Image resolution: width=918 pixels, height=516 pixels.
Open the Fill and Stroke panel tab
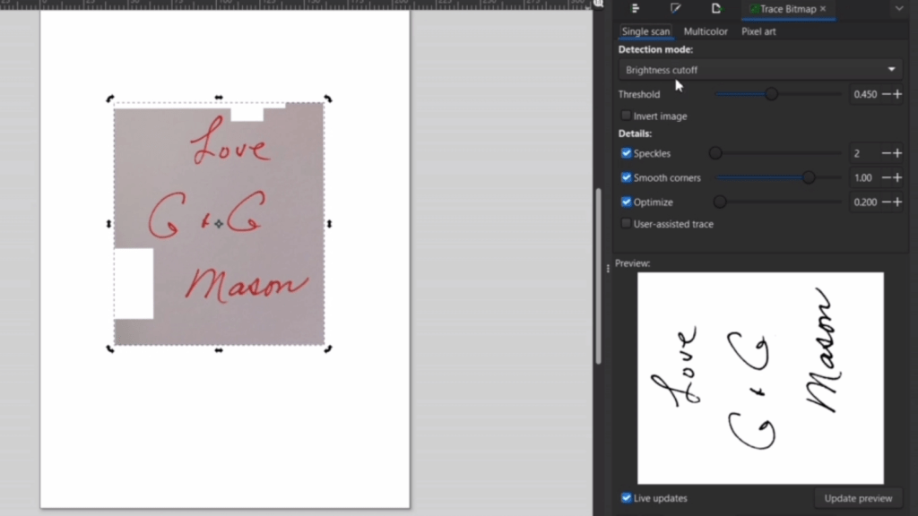676,9
